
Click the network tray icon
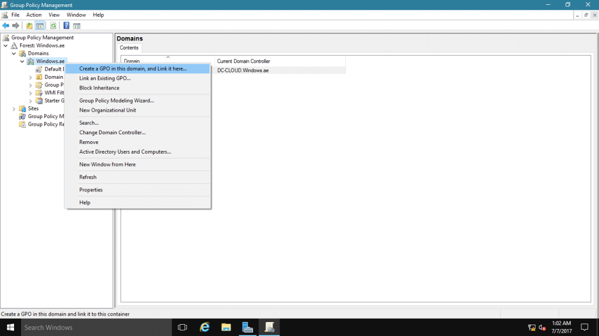(532, 327)
